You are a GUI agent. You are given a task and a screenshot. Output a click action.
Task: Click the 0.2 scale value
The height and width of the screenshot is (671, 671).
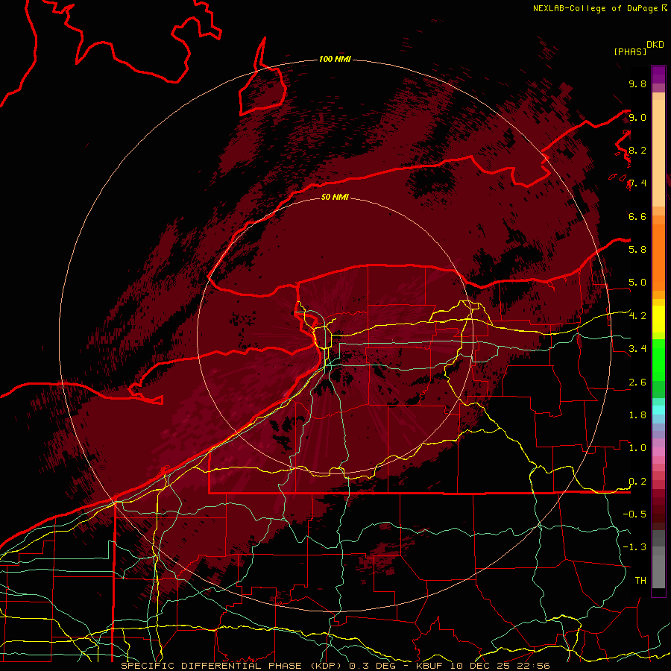[x=637, y=482]
